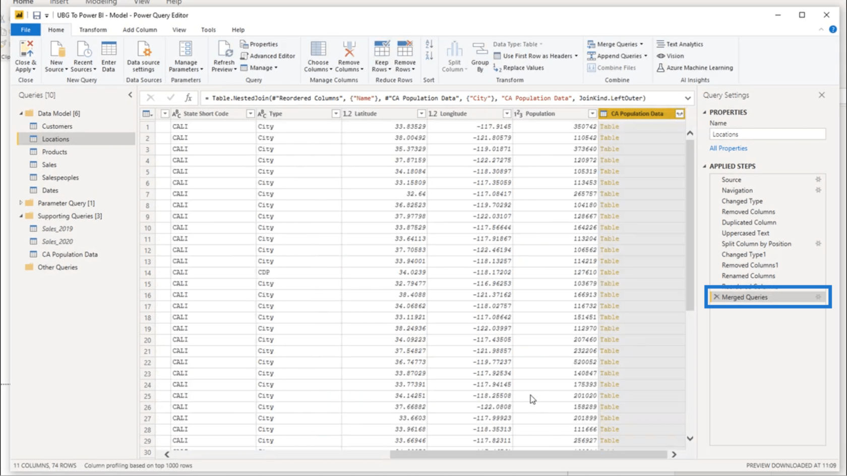Screen dimensions: 847x476
Task: Open the gear settings for Source step
Action: click(x=818, y=179)
